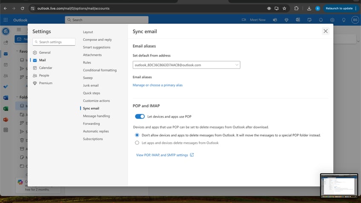Open the settings gear in Outlook header
Viewport: 361px width, 203px height.
[332, 20]
